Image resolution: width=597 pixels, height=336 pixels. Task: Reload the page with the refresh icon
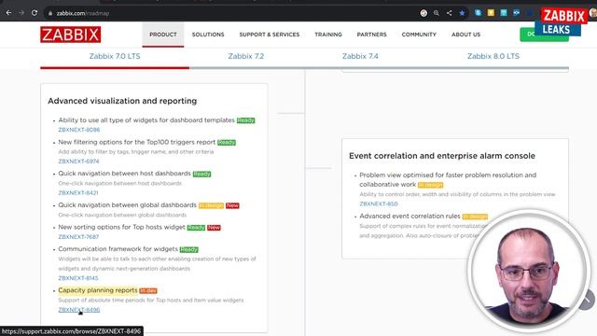coord(35,13)
